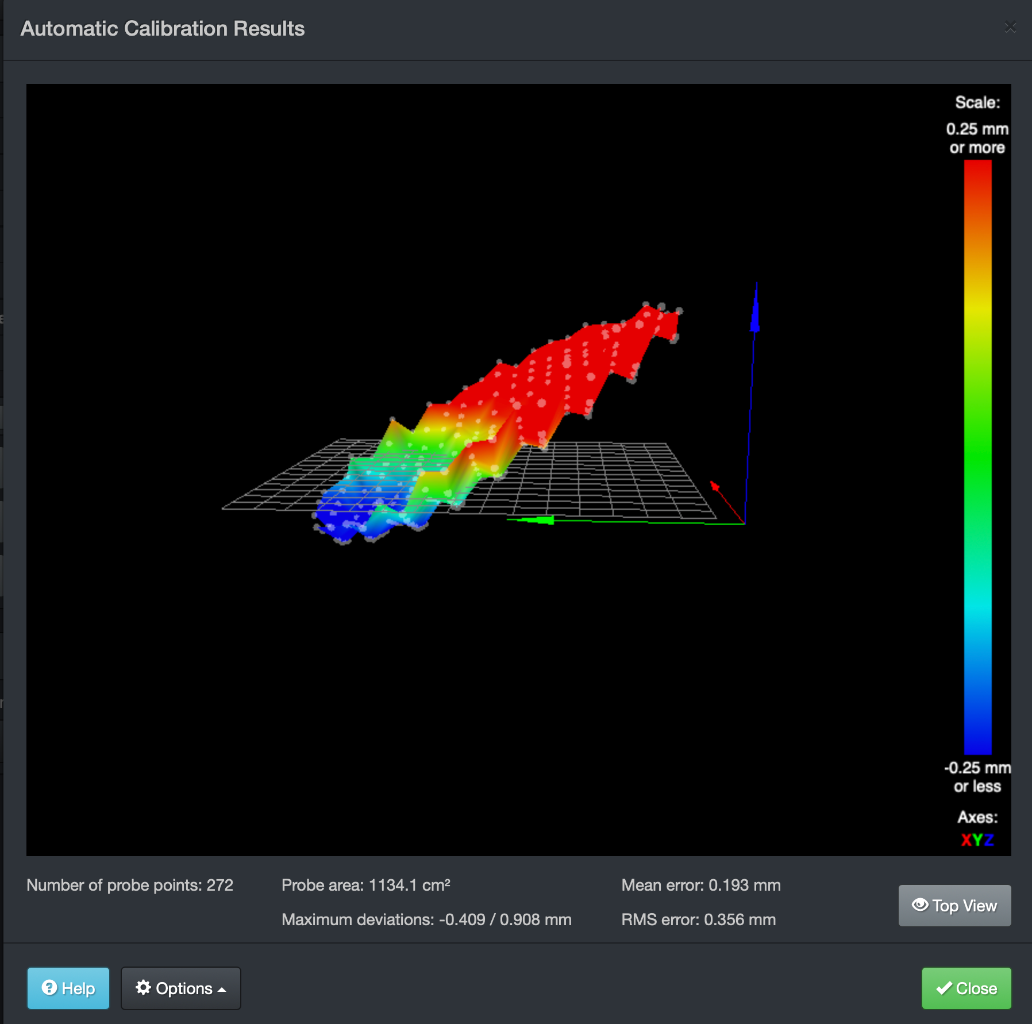The height and width of the screenshot is (1024, 1032).
Task: Select 'Number of probe points: 272' text
Action: pyautogui.click(x=130, y=885)
